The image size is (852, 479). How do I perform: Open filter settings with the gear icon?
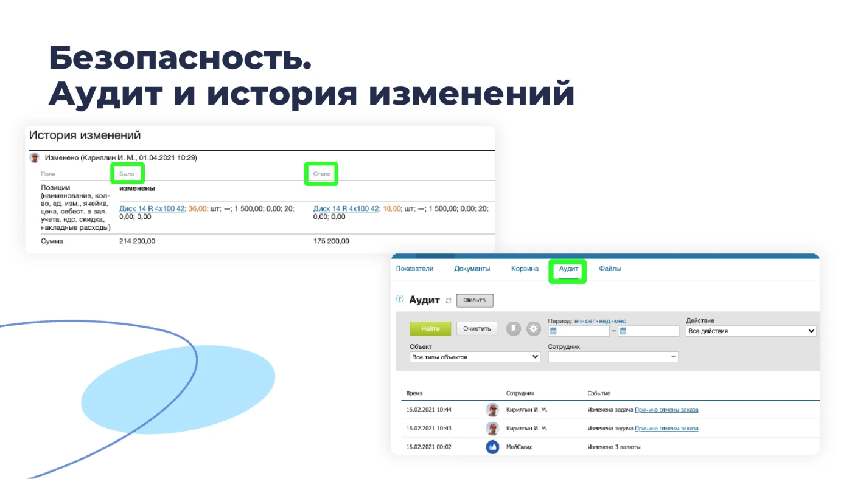[534, 329]
